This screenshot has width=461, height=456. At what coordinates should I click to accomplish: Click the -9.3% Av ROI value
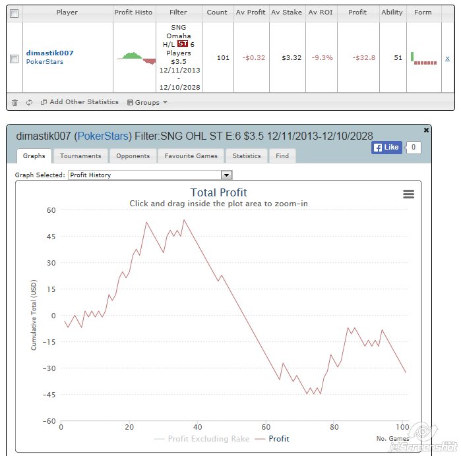click(x=323, y=58)
